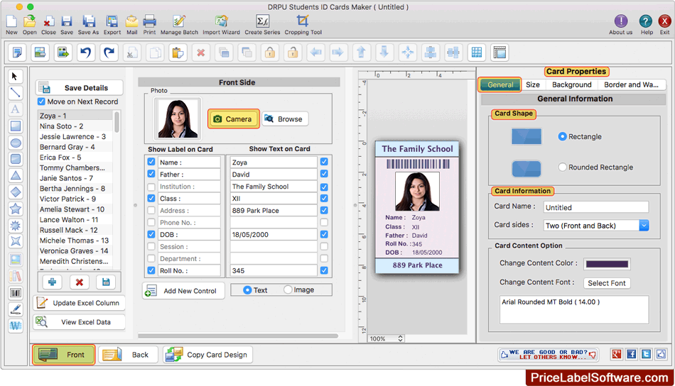The width and height of the screenshot is (675, 386).
Task: Select the ellipse shape tool
Action: [15, 143]
